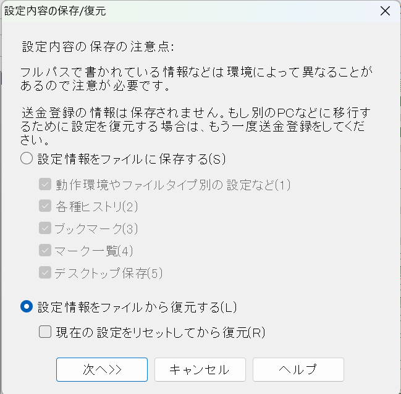Click the 各種ヒストリ(2) label text
This screenshot has height=394, width=401.
[x=96, y=206]
